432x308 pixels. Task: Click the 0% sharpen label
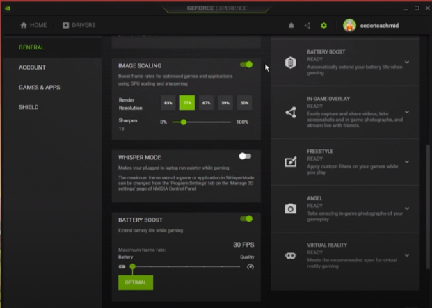163,122
